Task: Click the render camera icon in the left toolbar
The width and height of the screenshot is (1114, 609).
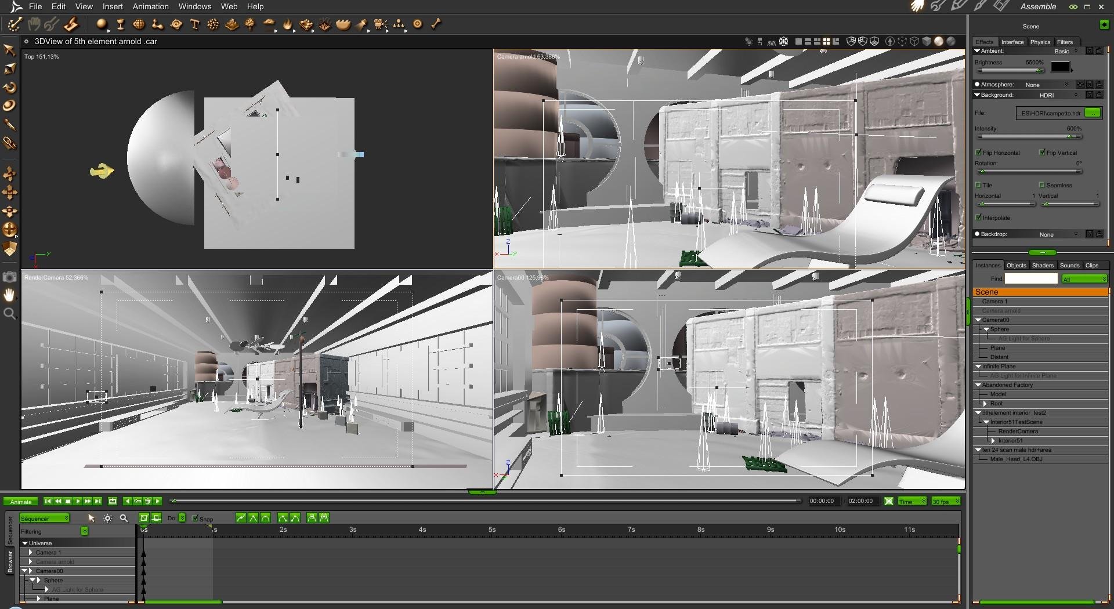Action: point(10,277)
